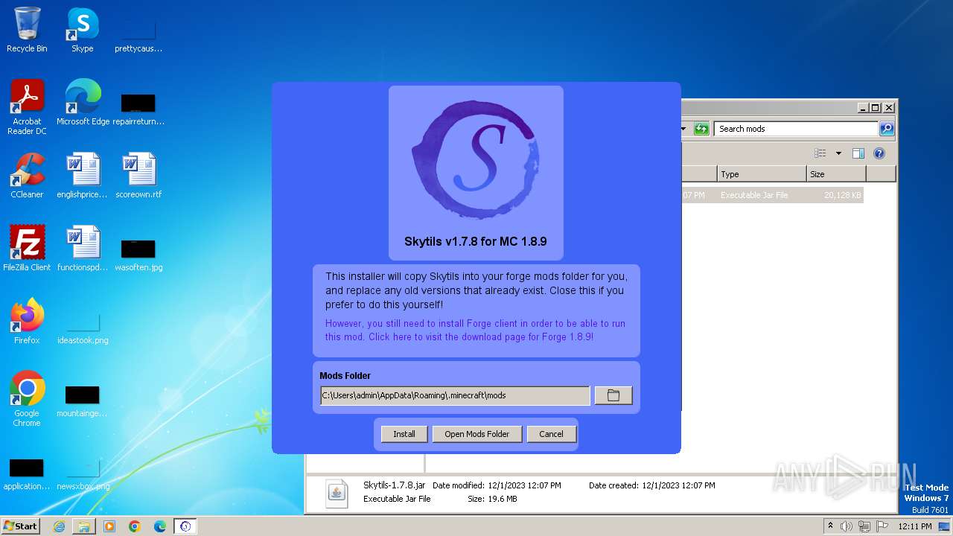Edit the Mods Folder path field

pyautogui.click(x=455, y=395)
